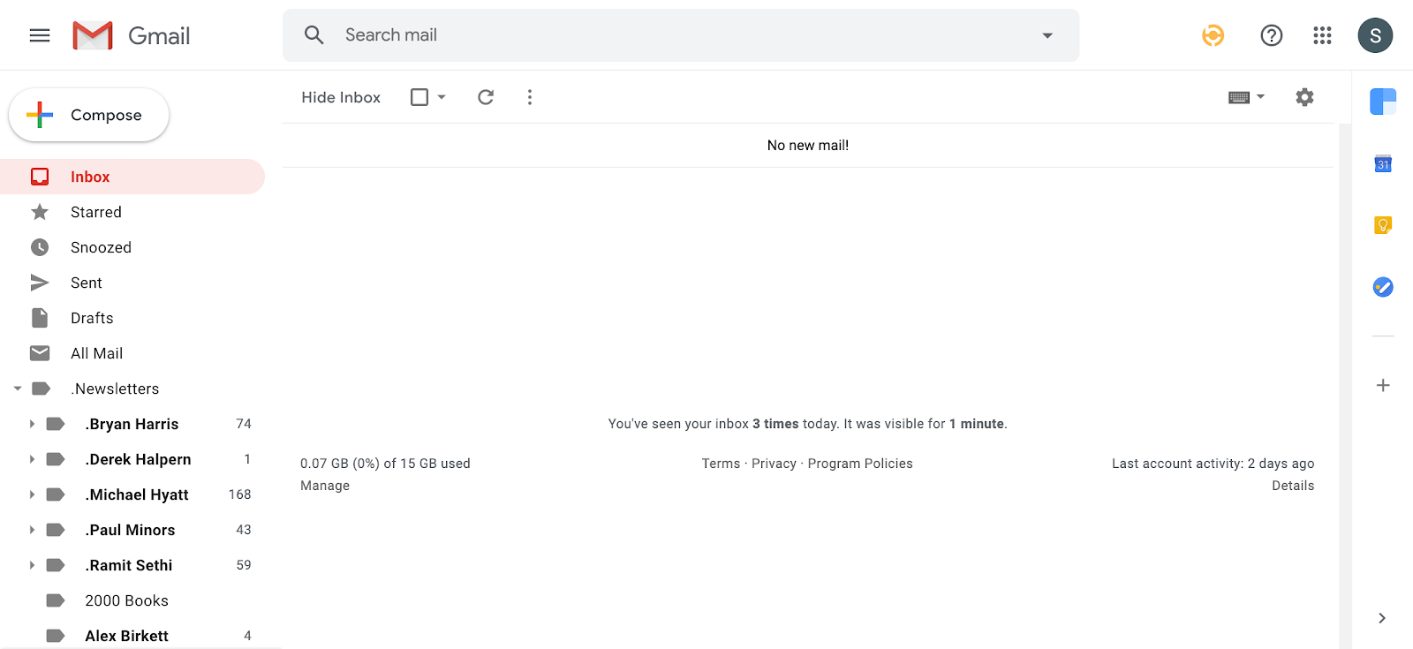
Task: Open the Support help icon
Action: coord(1271,35)
